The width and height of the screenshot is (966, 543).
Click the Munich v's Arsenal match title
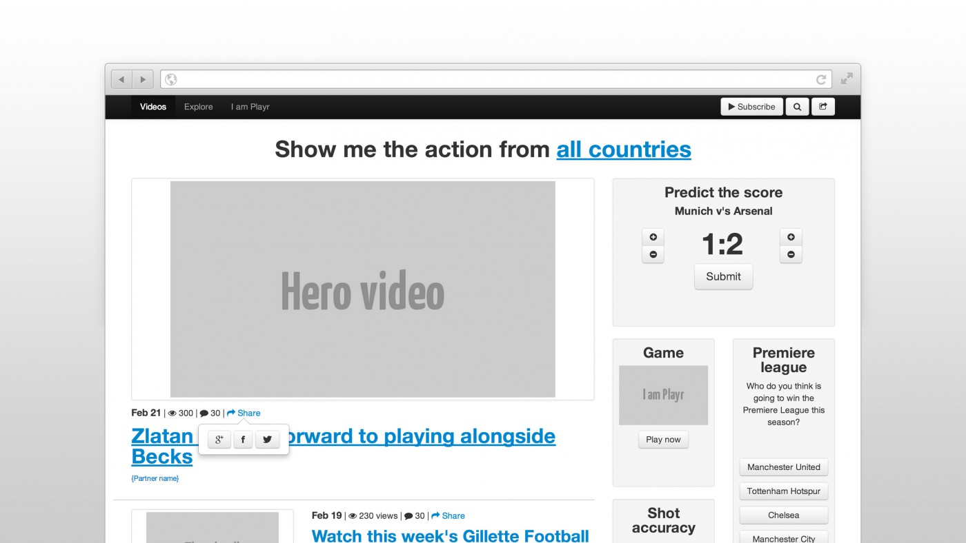(x=723, y=211)
